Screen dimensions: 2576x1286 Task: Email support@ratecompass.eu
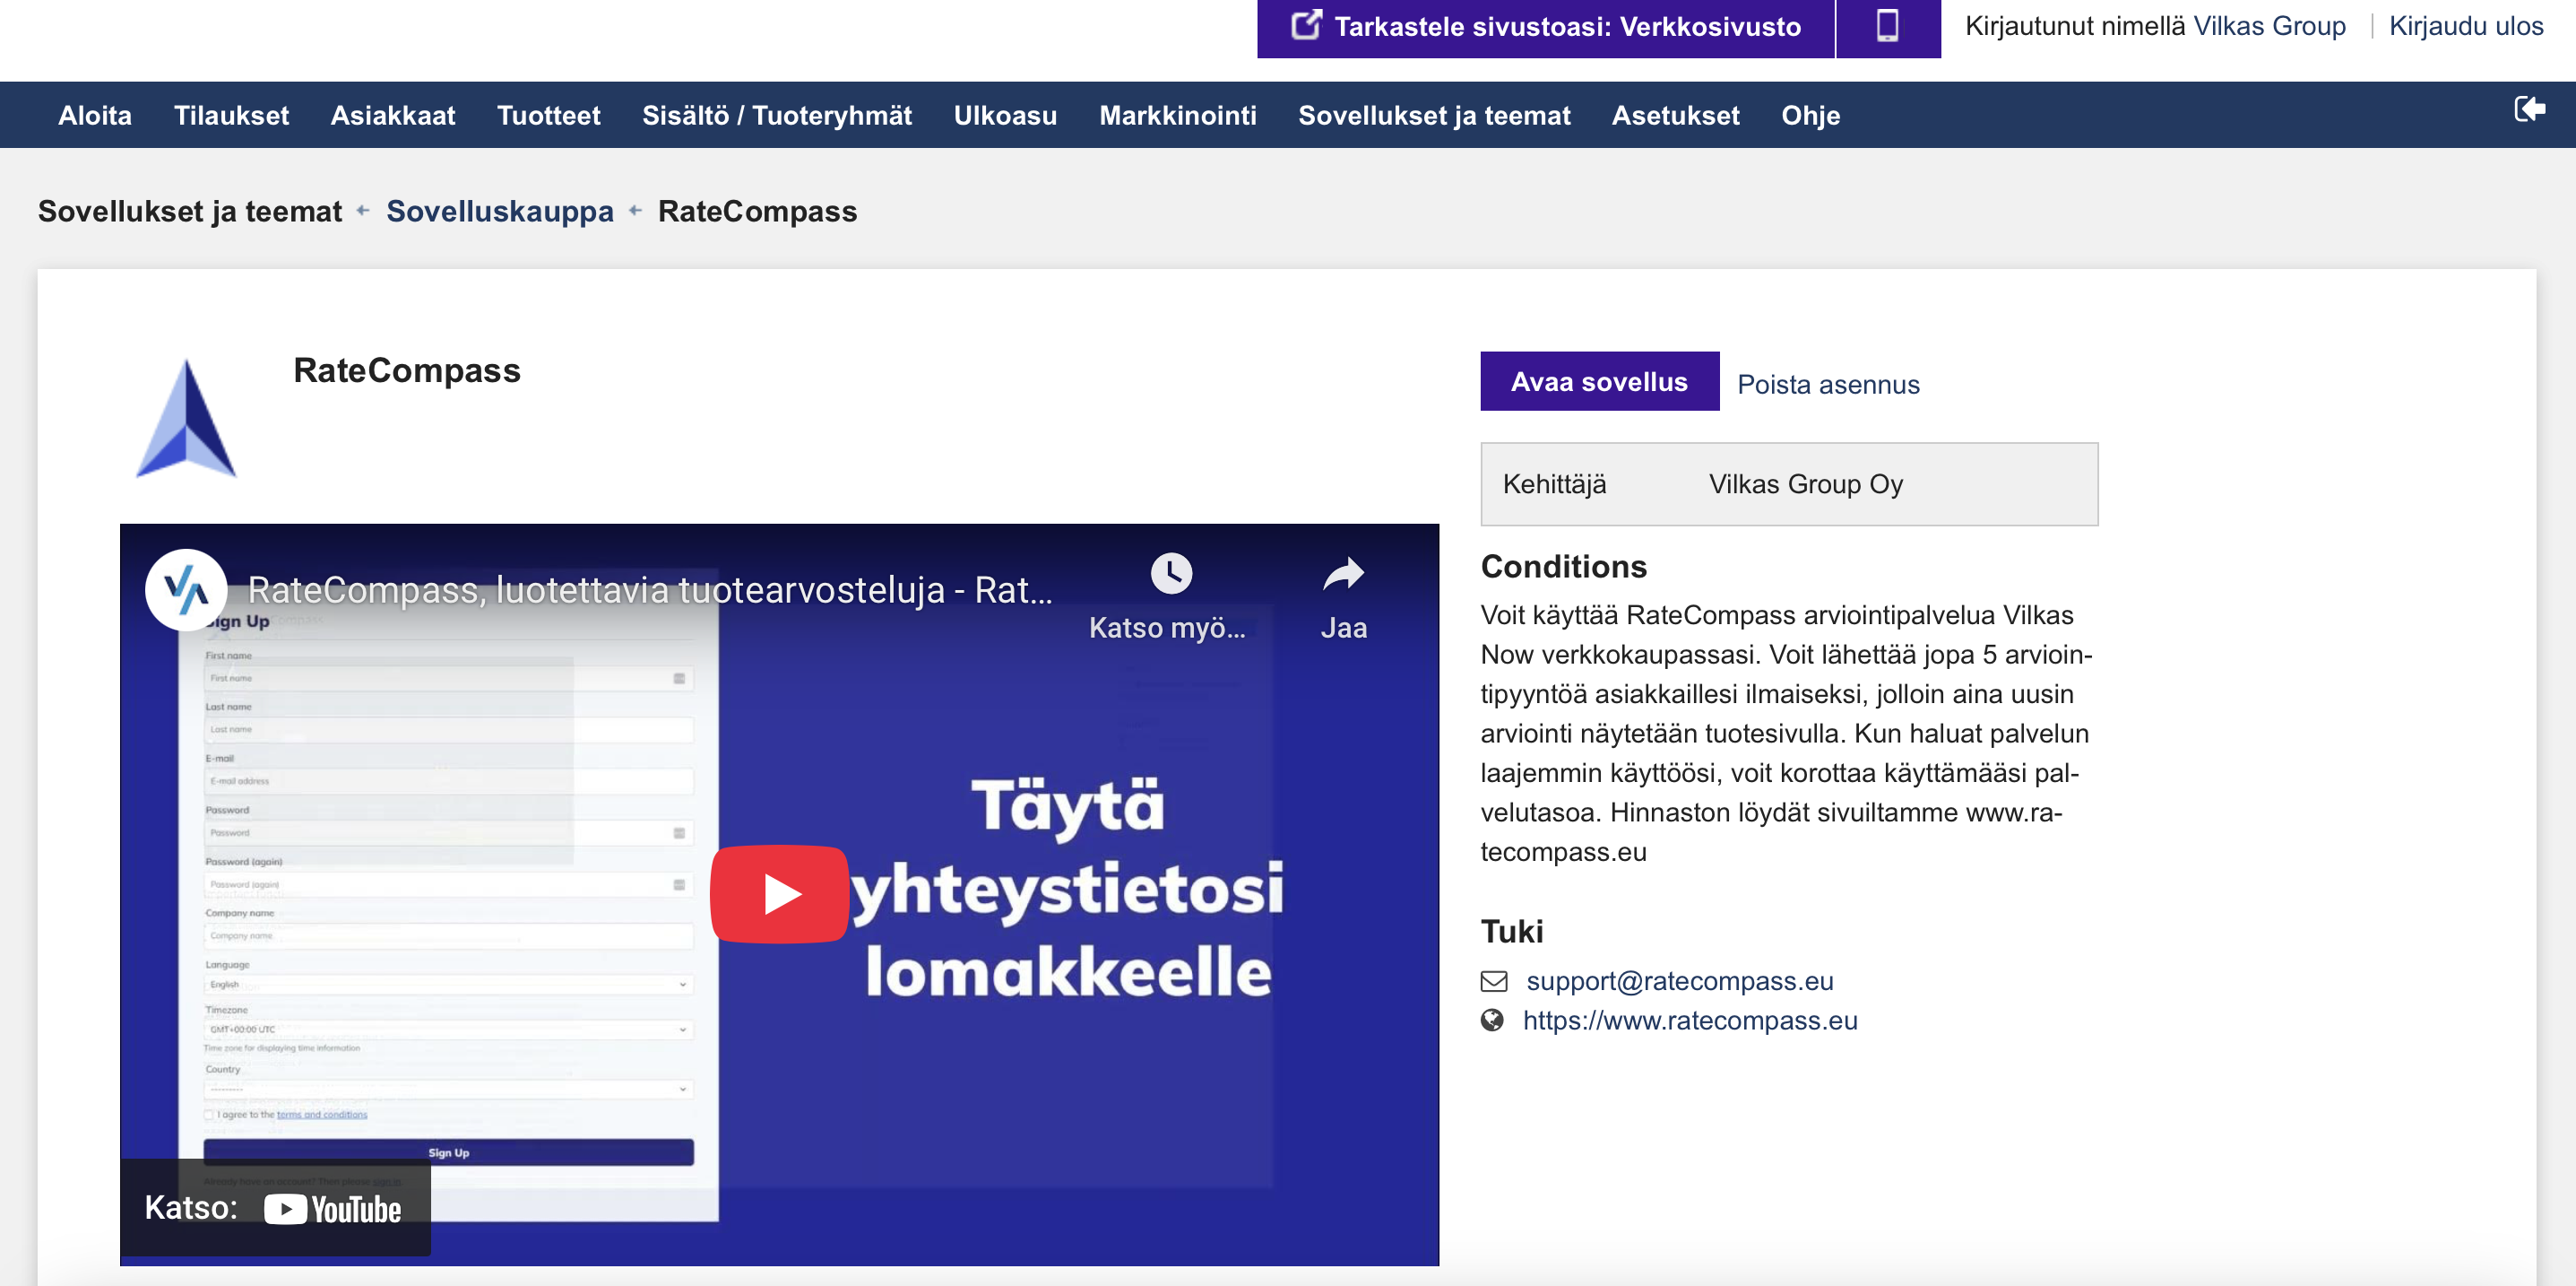pos(1680,981)
